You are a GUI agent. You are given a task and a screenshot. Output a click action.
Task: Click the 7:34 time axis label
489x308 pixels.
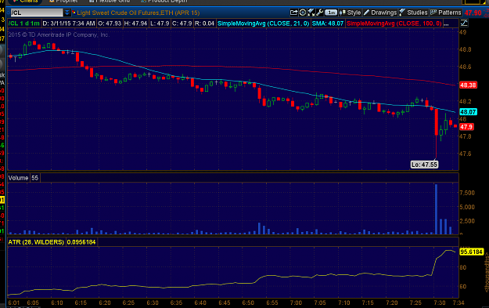pos(458,303)
